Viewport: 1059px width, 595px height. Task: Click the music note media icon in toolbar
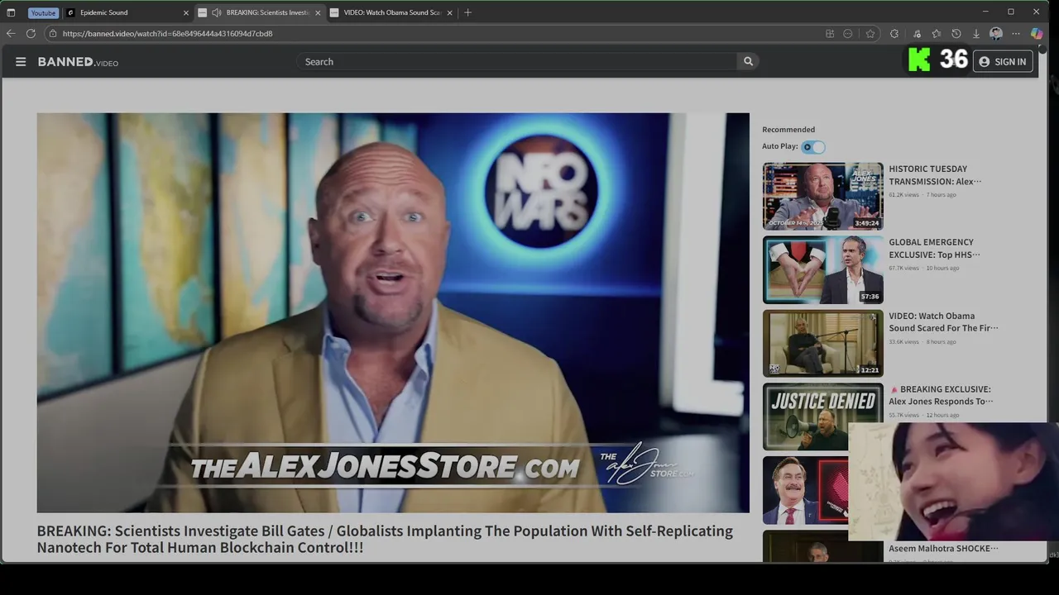[x=917, y=33]
